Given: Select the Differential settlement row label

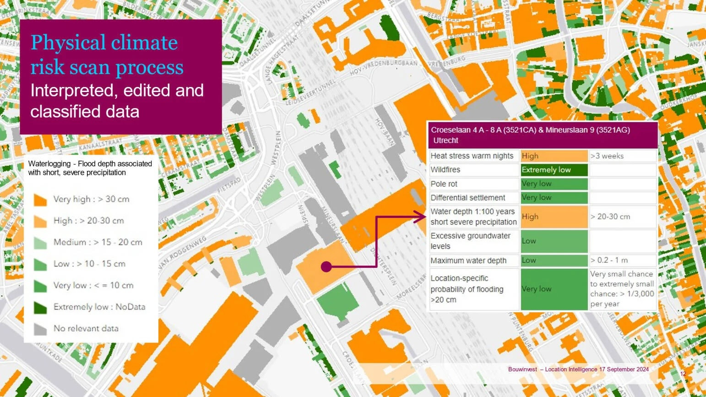Looking at the screenshot, I should 468,198.
